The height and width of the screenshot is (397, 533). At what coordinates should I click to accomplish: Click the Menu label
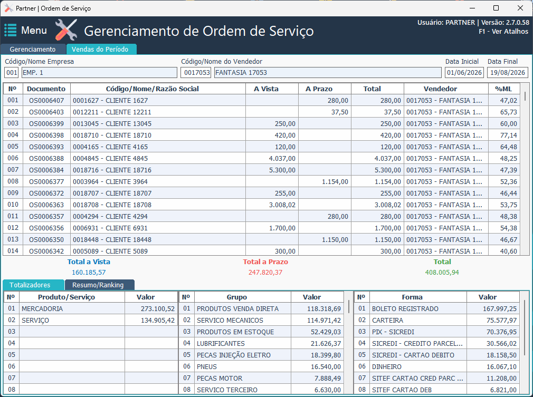click(x=34, y=30)
